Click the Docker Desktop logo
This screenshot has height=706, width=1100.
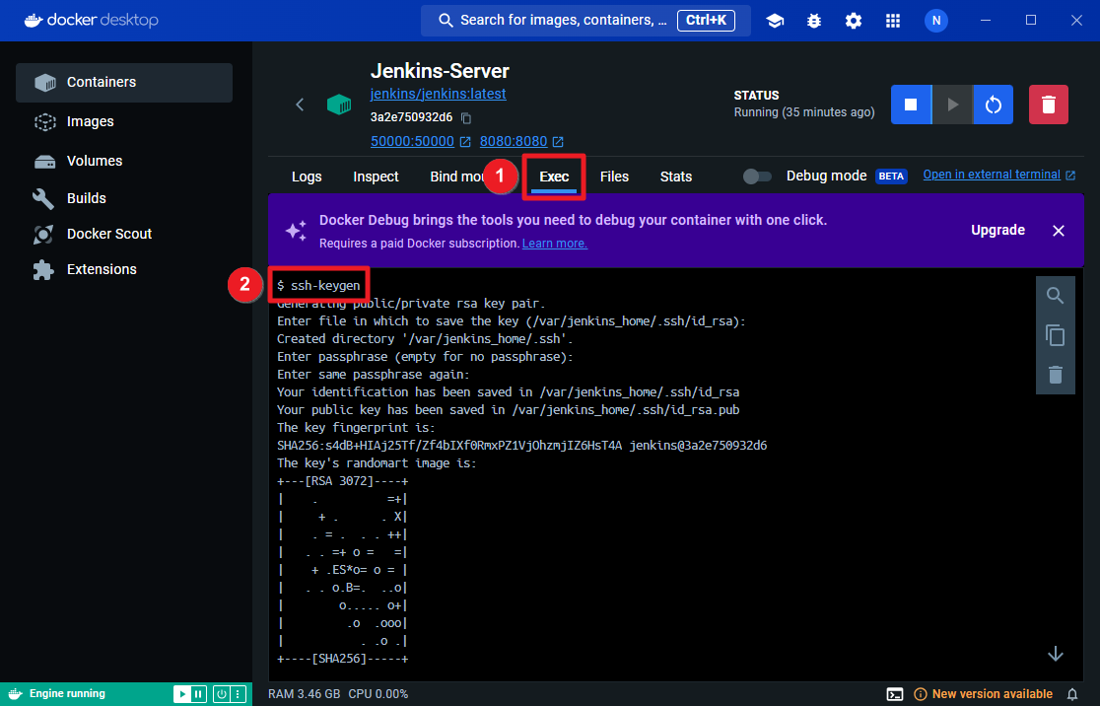(x=92, y=21)
